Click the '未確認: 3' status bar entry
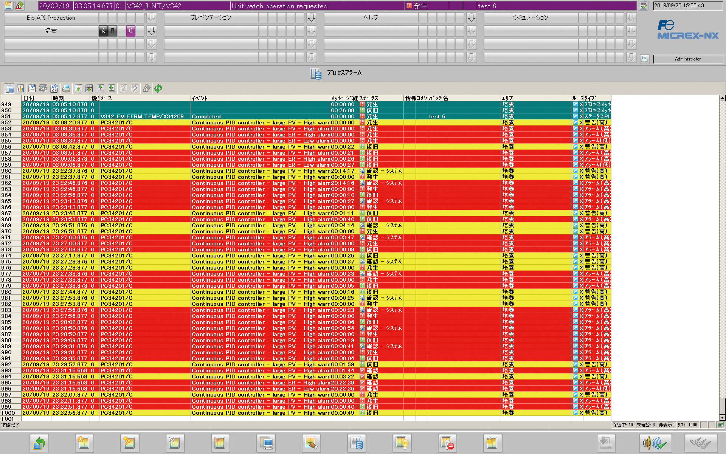The image size is (726, 454). pos(646,425)
